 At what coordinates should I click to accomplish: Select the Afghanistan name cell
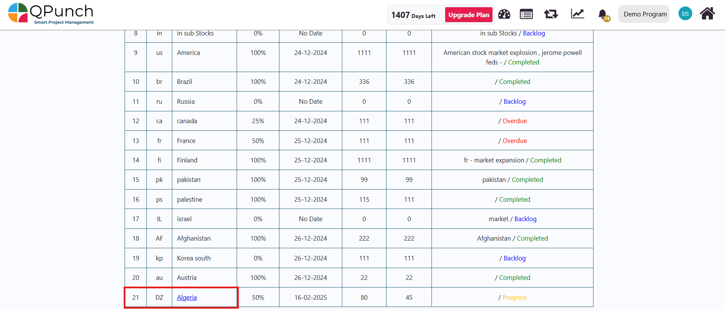click(x=204, y=238)
